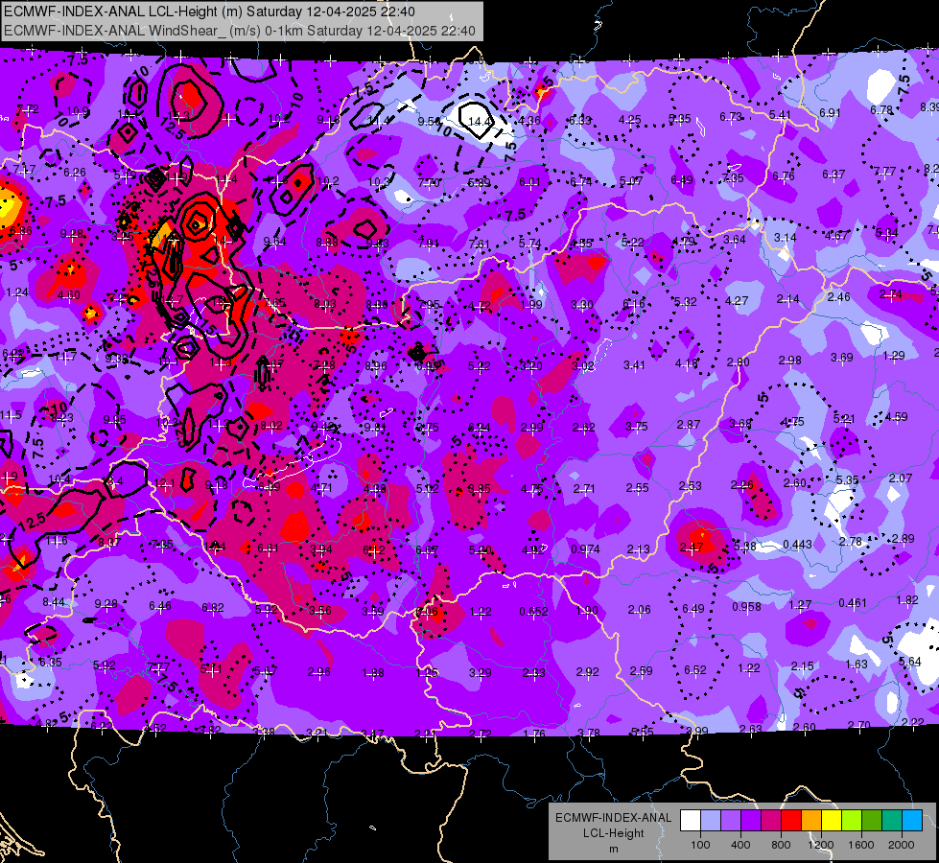
Task: Click the grid value 5.64
Action: point(910,662)
